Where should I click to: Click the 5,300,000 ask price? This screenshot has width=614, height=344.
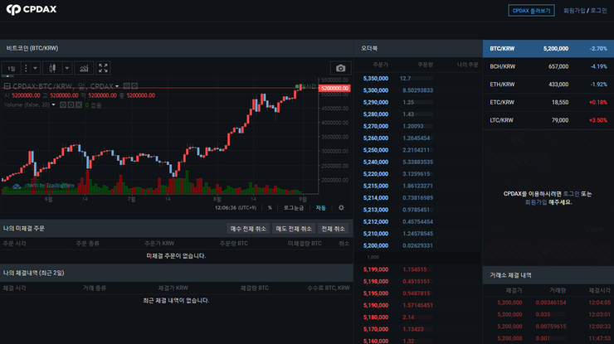pyautogui.click(x=376, y=90)
